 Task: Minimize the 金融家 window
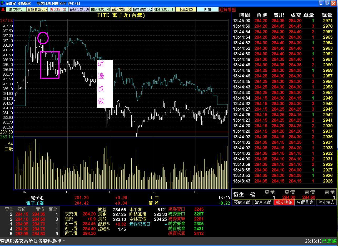pyautogui.click(x=321, y=3)
